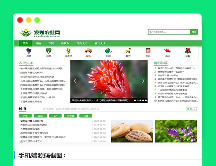Open the 种植 navigation menu item

coord(38,43)
